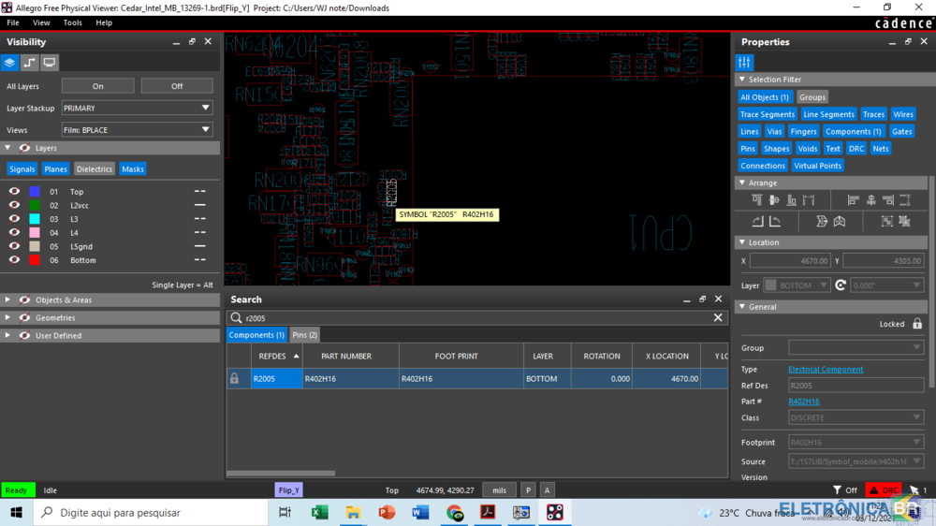Hide the Top layer using its eye icon

tap(14, 192)
